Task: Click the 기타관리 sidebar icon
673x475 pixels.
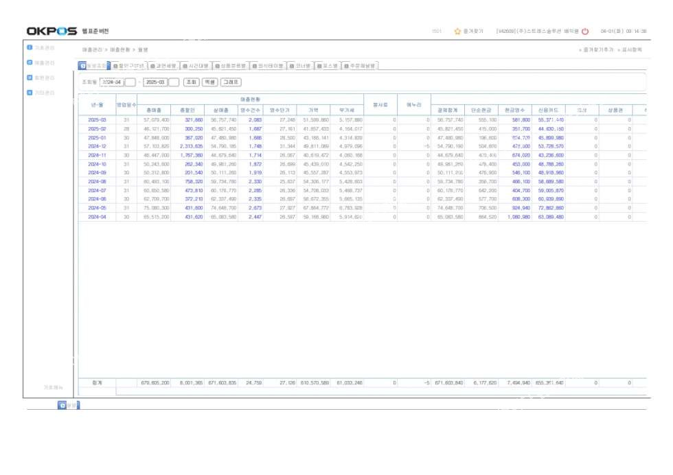Action: (x=30, y=92)
